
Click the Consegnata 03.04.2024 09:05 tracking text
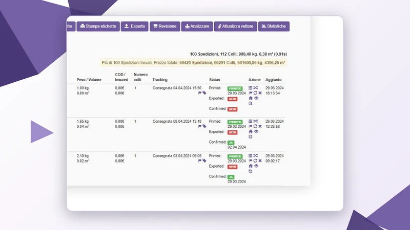177,156
